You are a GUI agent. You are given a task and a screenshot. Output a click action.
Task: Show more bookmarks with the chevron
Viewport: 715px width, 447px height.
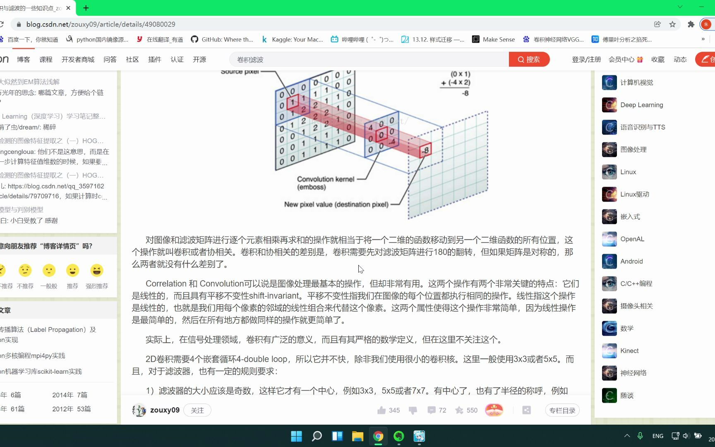[703, 39]
